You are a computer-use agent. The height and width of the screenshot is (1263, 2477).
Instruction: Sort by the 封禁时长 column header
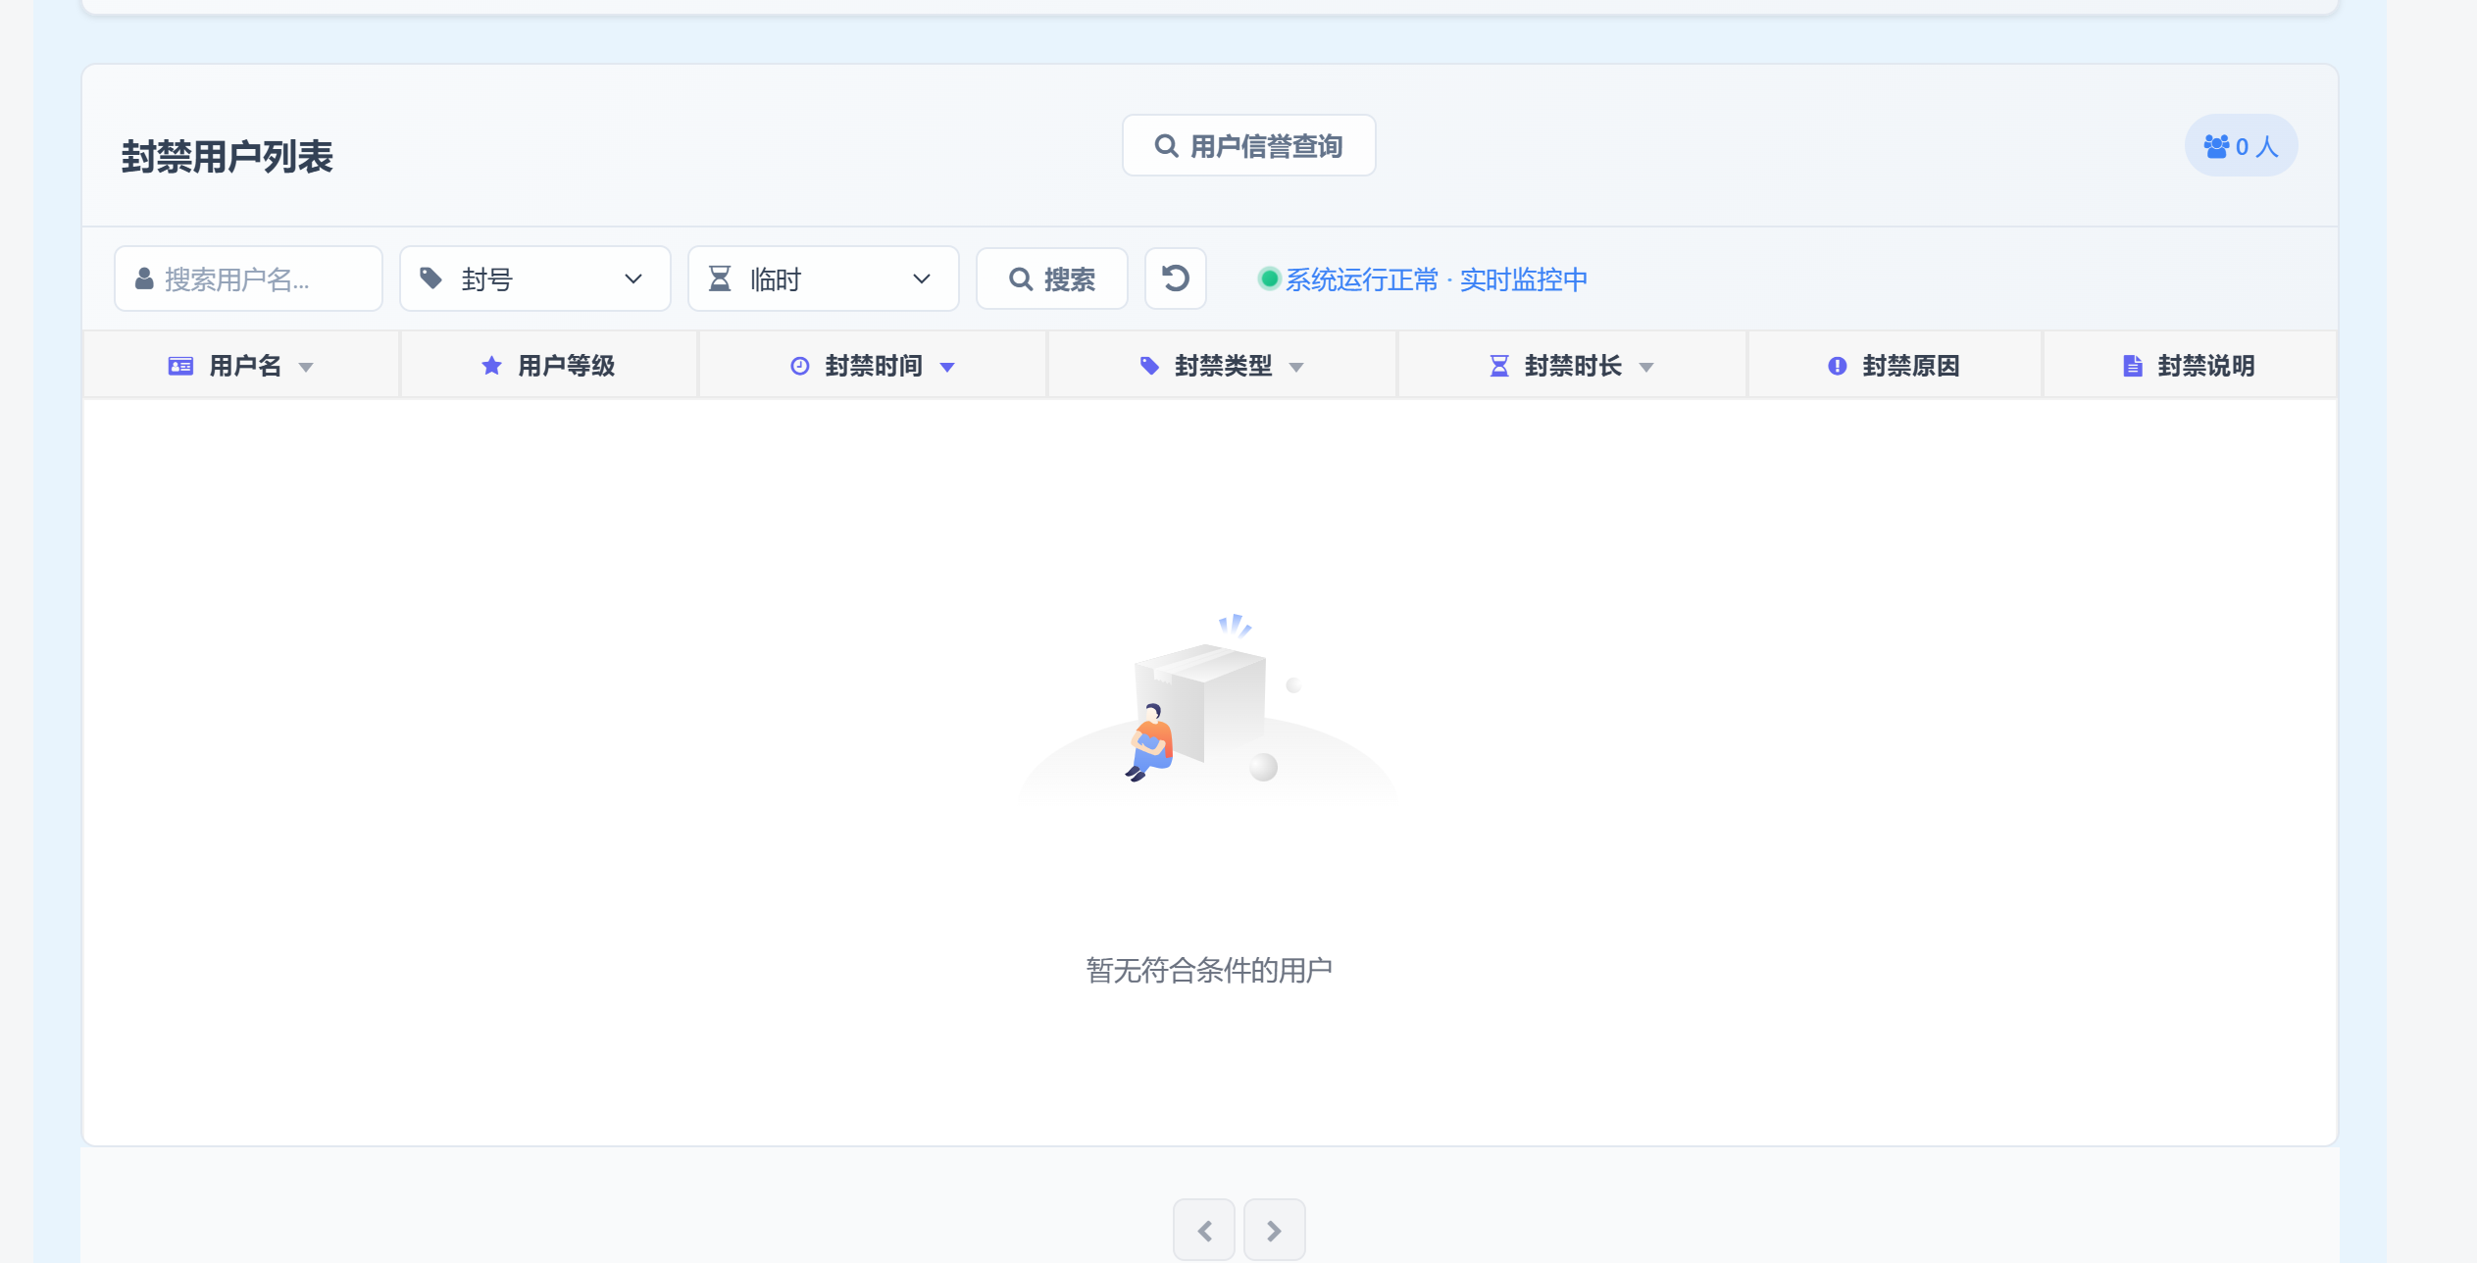click(1572, 366)
